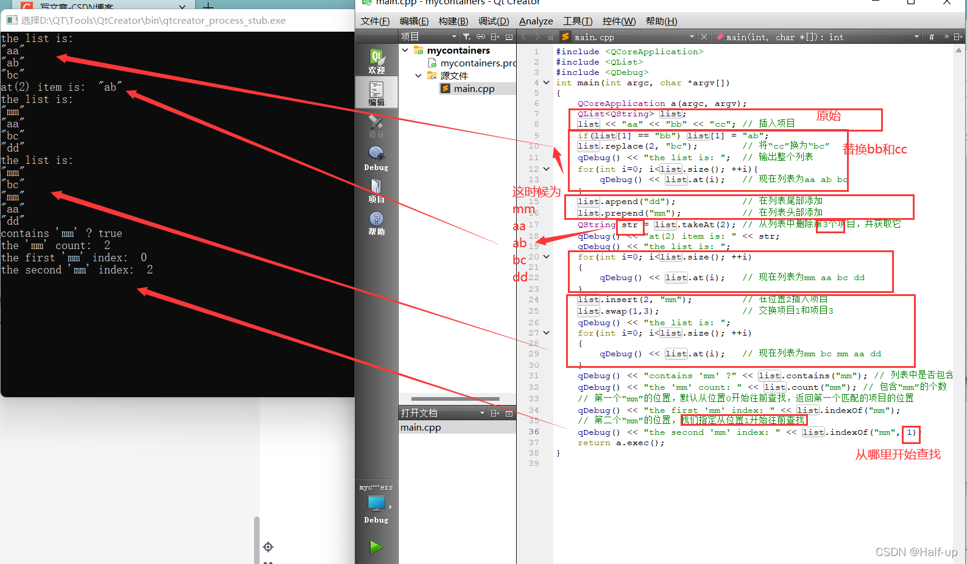967x564 pixels.
Task: Click the editor scroll-up arrow
Action: [x=958, y=51]
